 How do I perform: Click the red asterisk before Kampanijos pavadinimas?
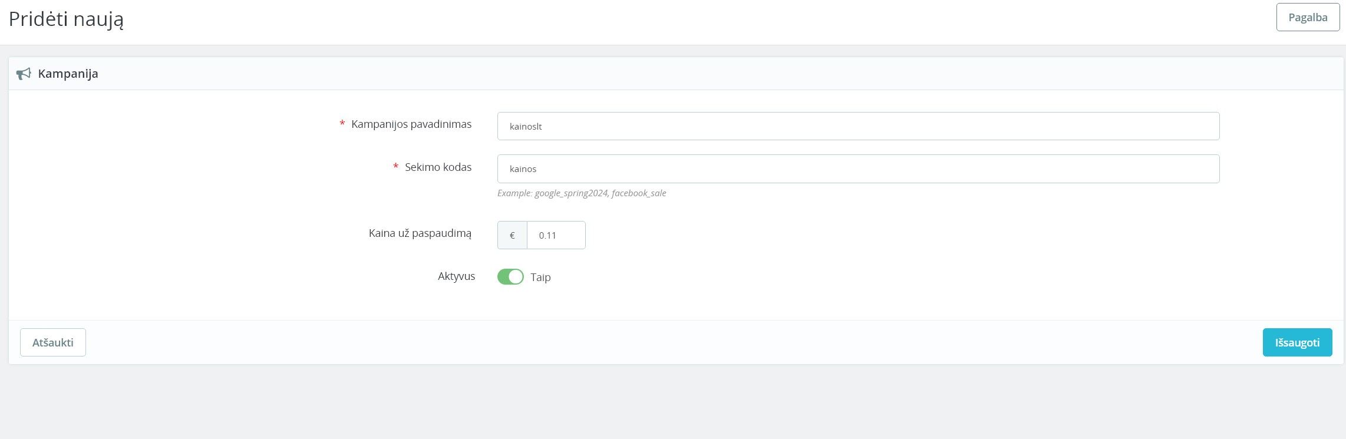click(342, 124)
